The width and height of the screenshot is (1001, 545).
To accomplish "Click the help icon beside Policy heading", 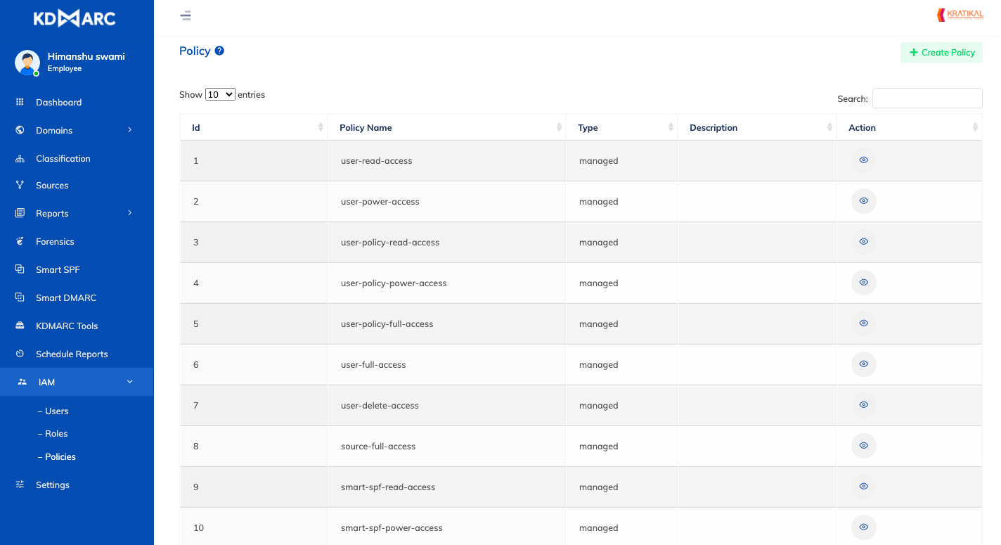I will click(x=219, y=51).
